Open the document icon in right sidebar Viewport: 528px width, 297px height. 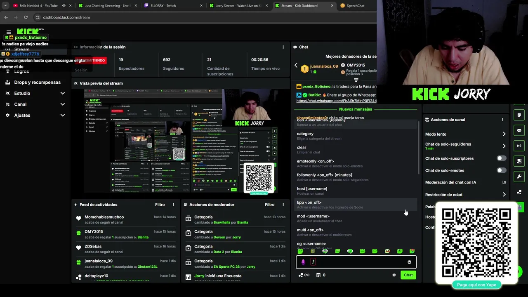(x=519, y=115)
